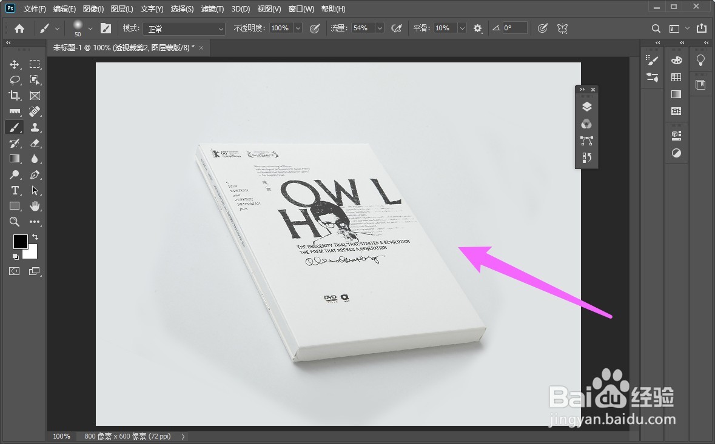This screenshot has height=444, width=715.
Task: Open the 滤镜(T) menu
Action: tap(212, 8)
